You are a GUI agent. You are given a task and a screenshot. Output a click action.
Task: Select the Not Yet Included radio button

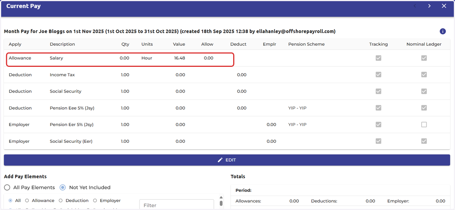coord(63,187)
